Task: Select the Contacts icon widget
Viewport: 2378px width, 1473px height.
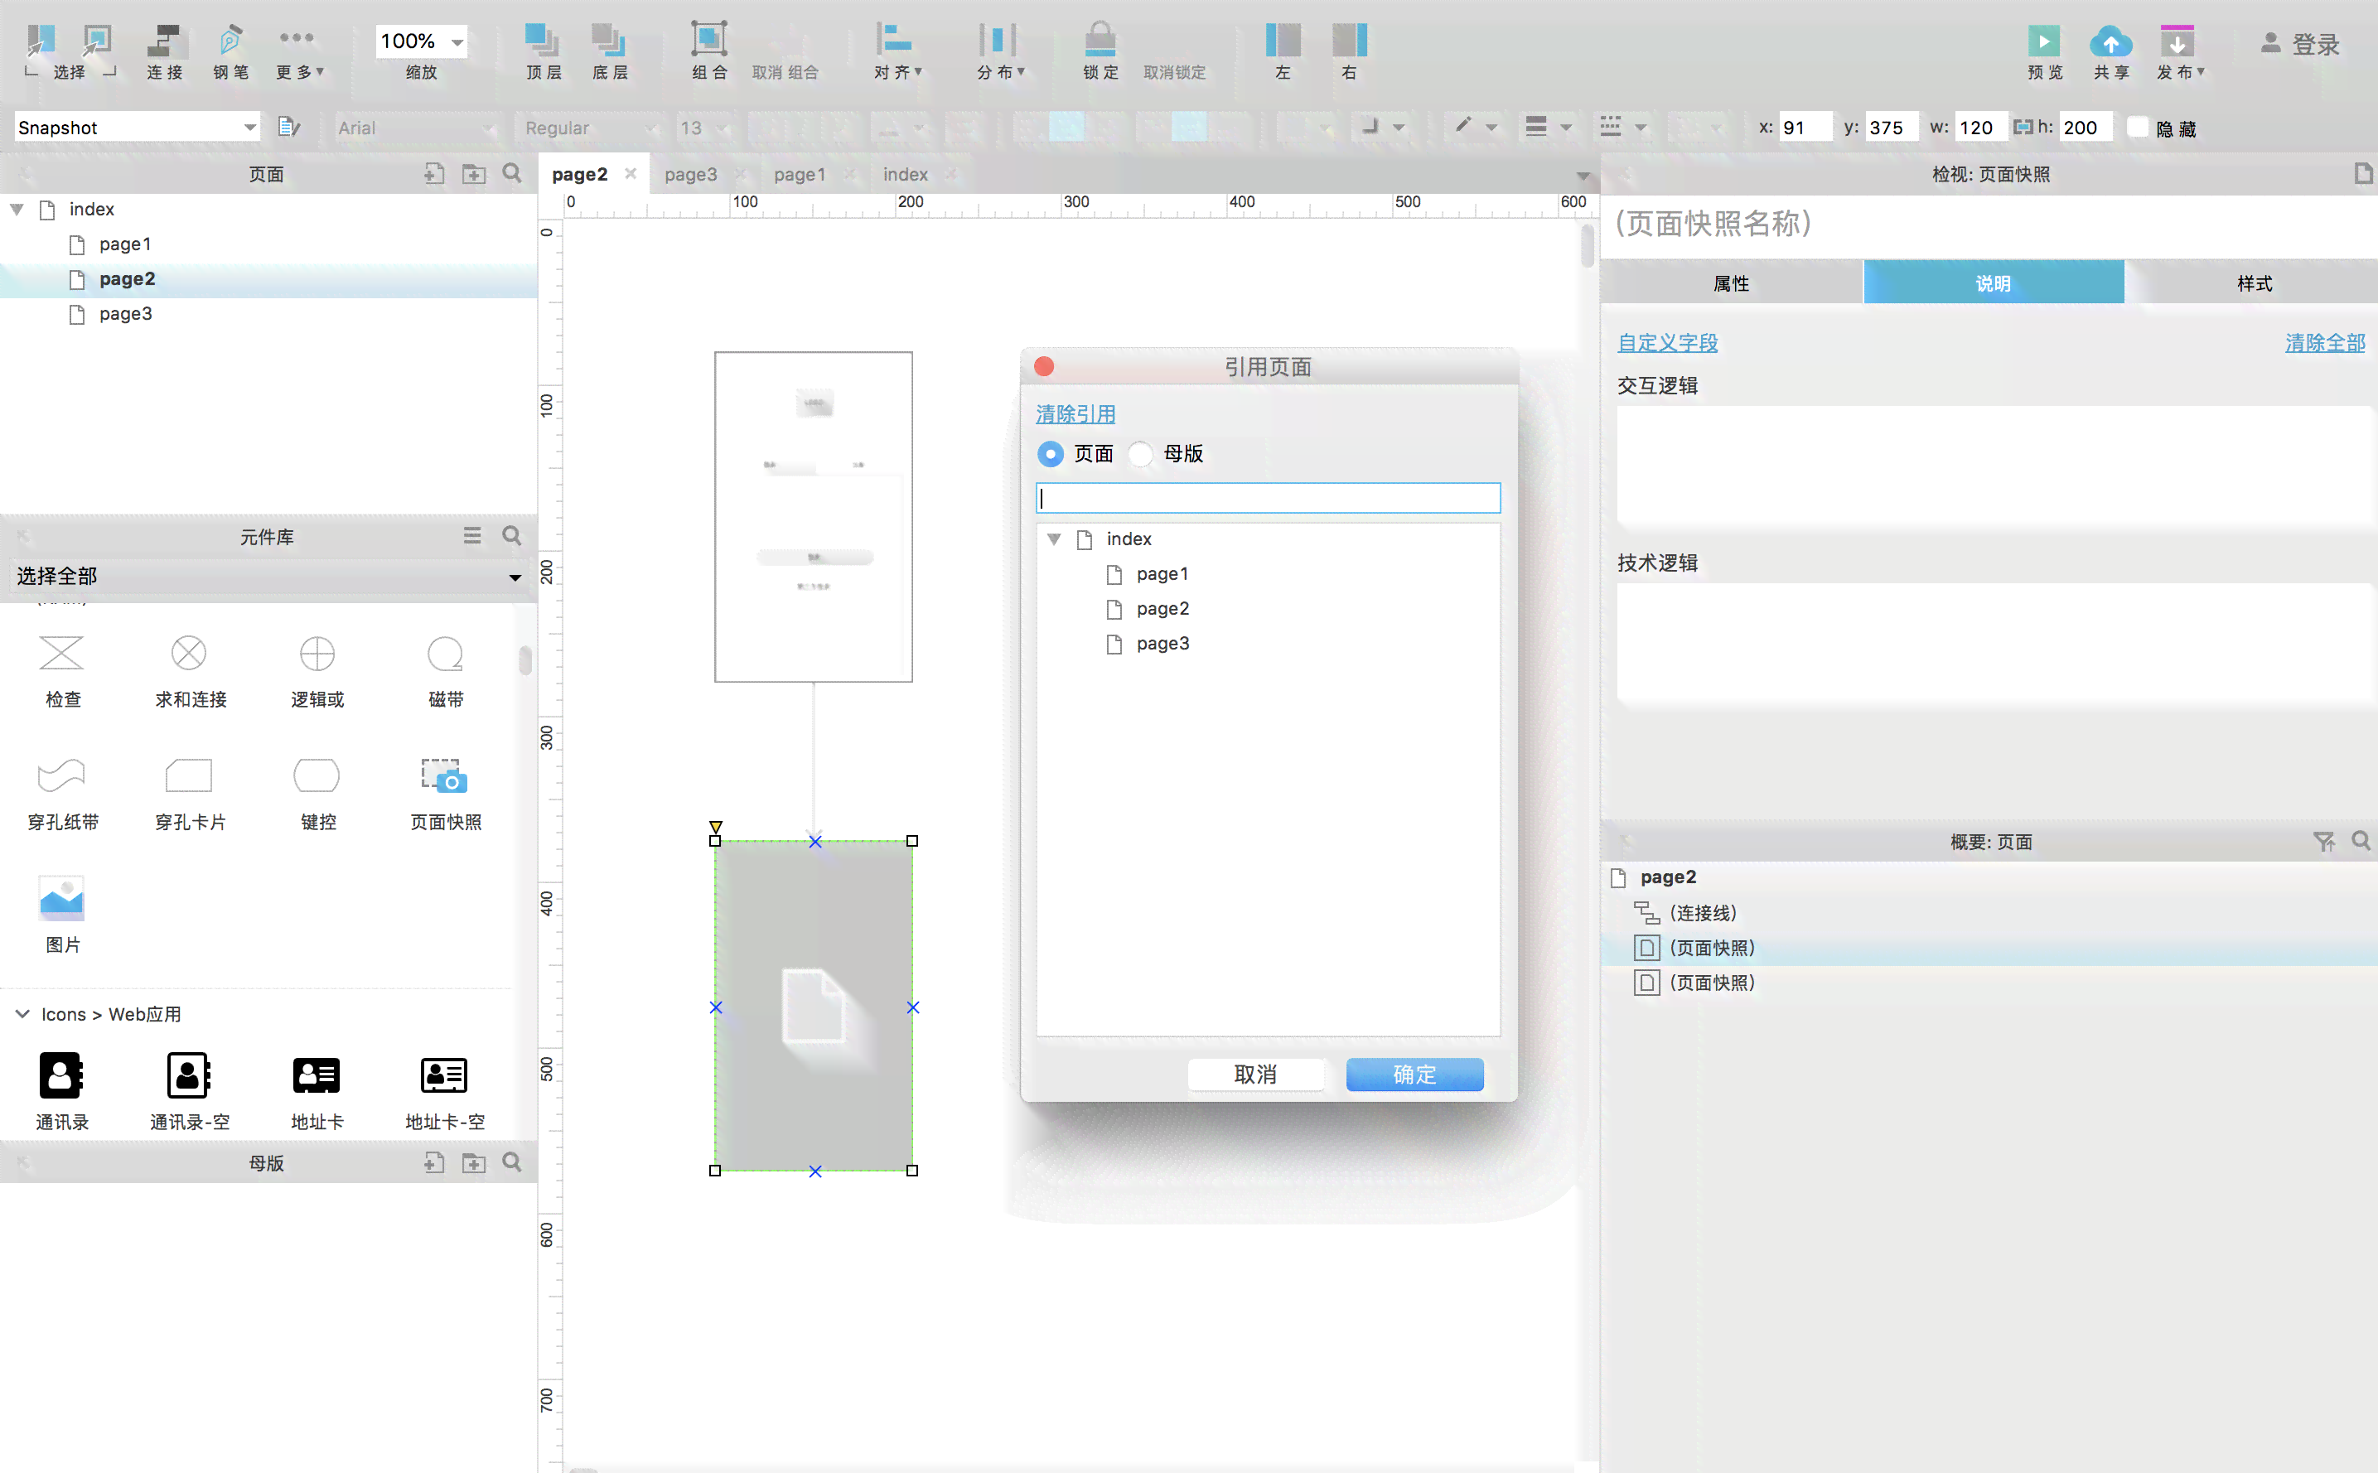Action: 61,1089
